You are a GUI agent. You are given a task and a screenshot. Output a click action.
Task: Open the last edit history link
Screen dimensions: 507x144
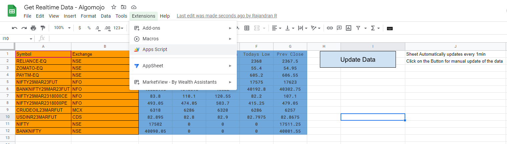pyautogui.click(x=227, y=16)
